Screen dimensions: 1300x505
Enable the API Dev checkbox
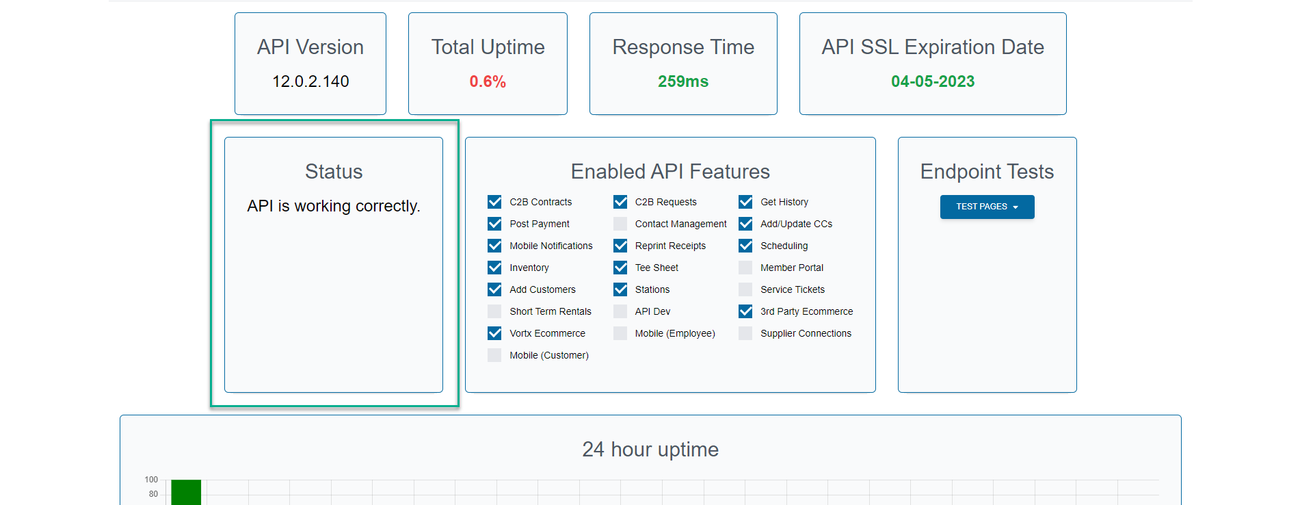(x=620, y=311)
